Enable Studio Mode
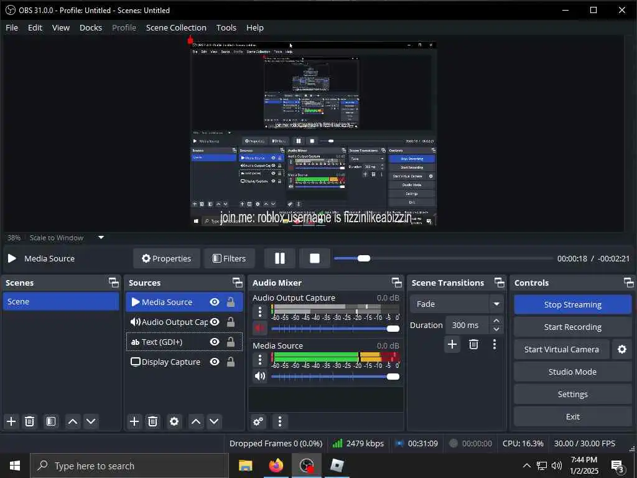637x478 pixels. click(x=573, y=372)
